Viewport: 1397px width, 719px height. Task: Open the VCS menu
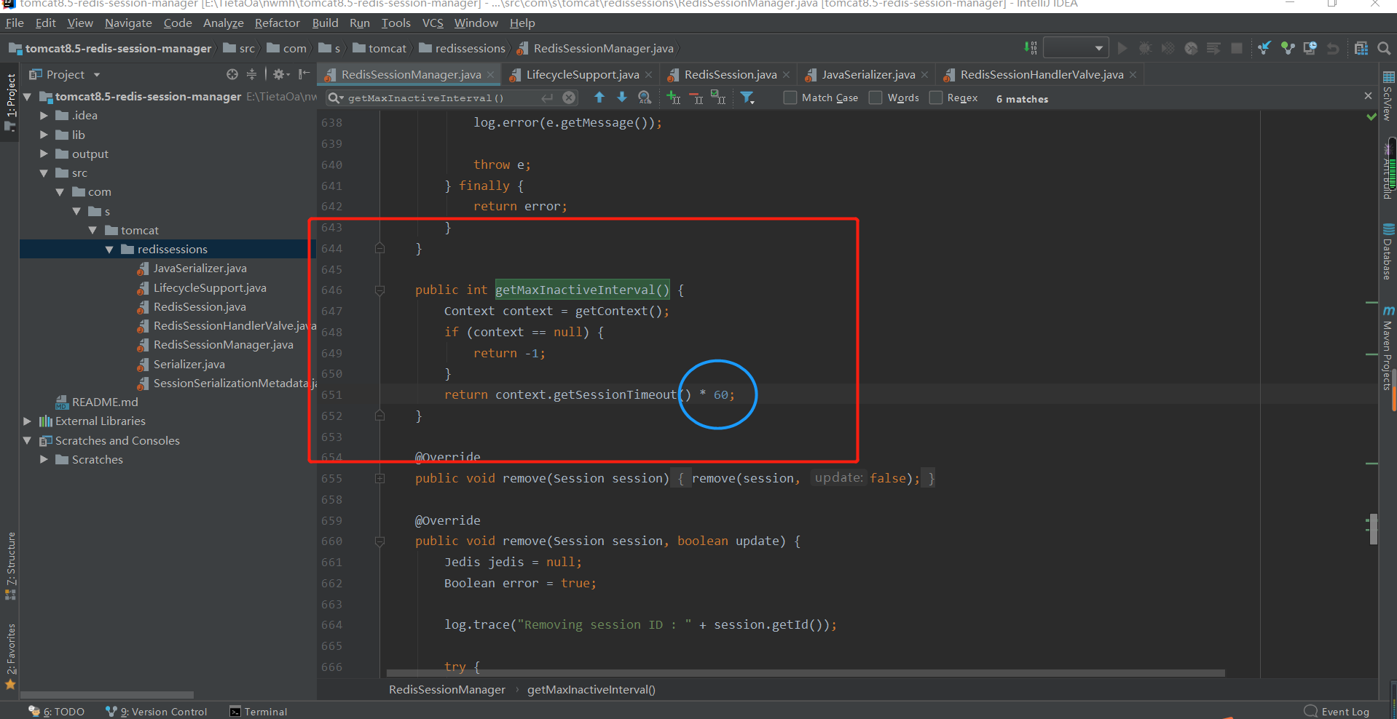(433, 23)
